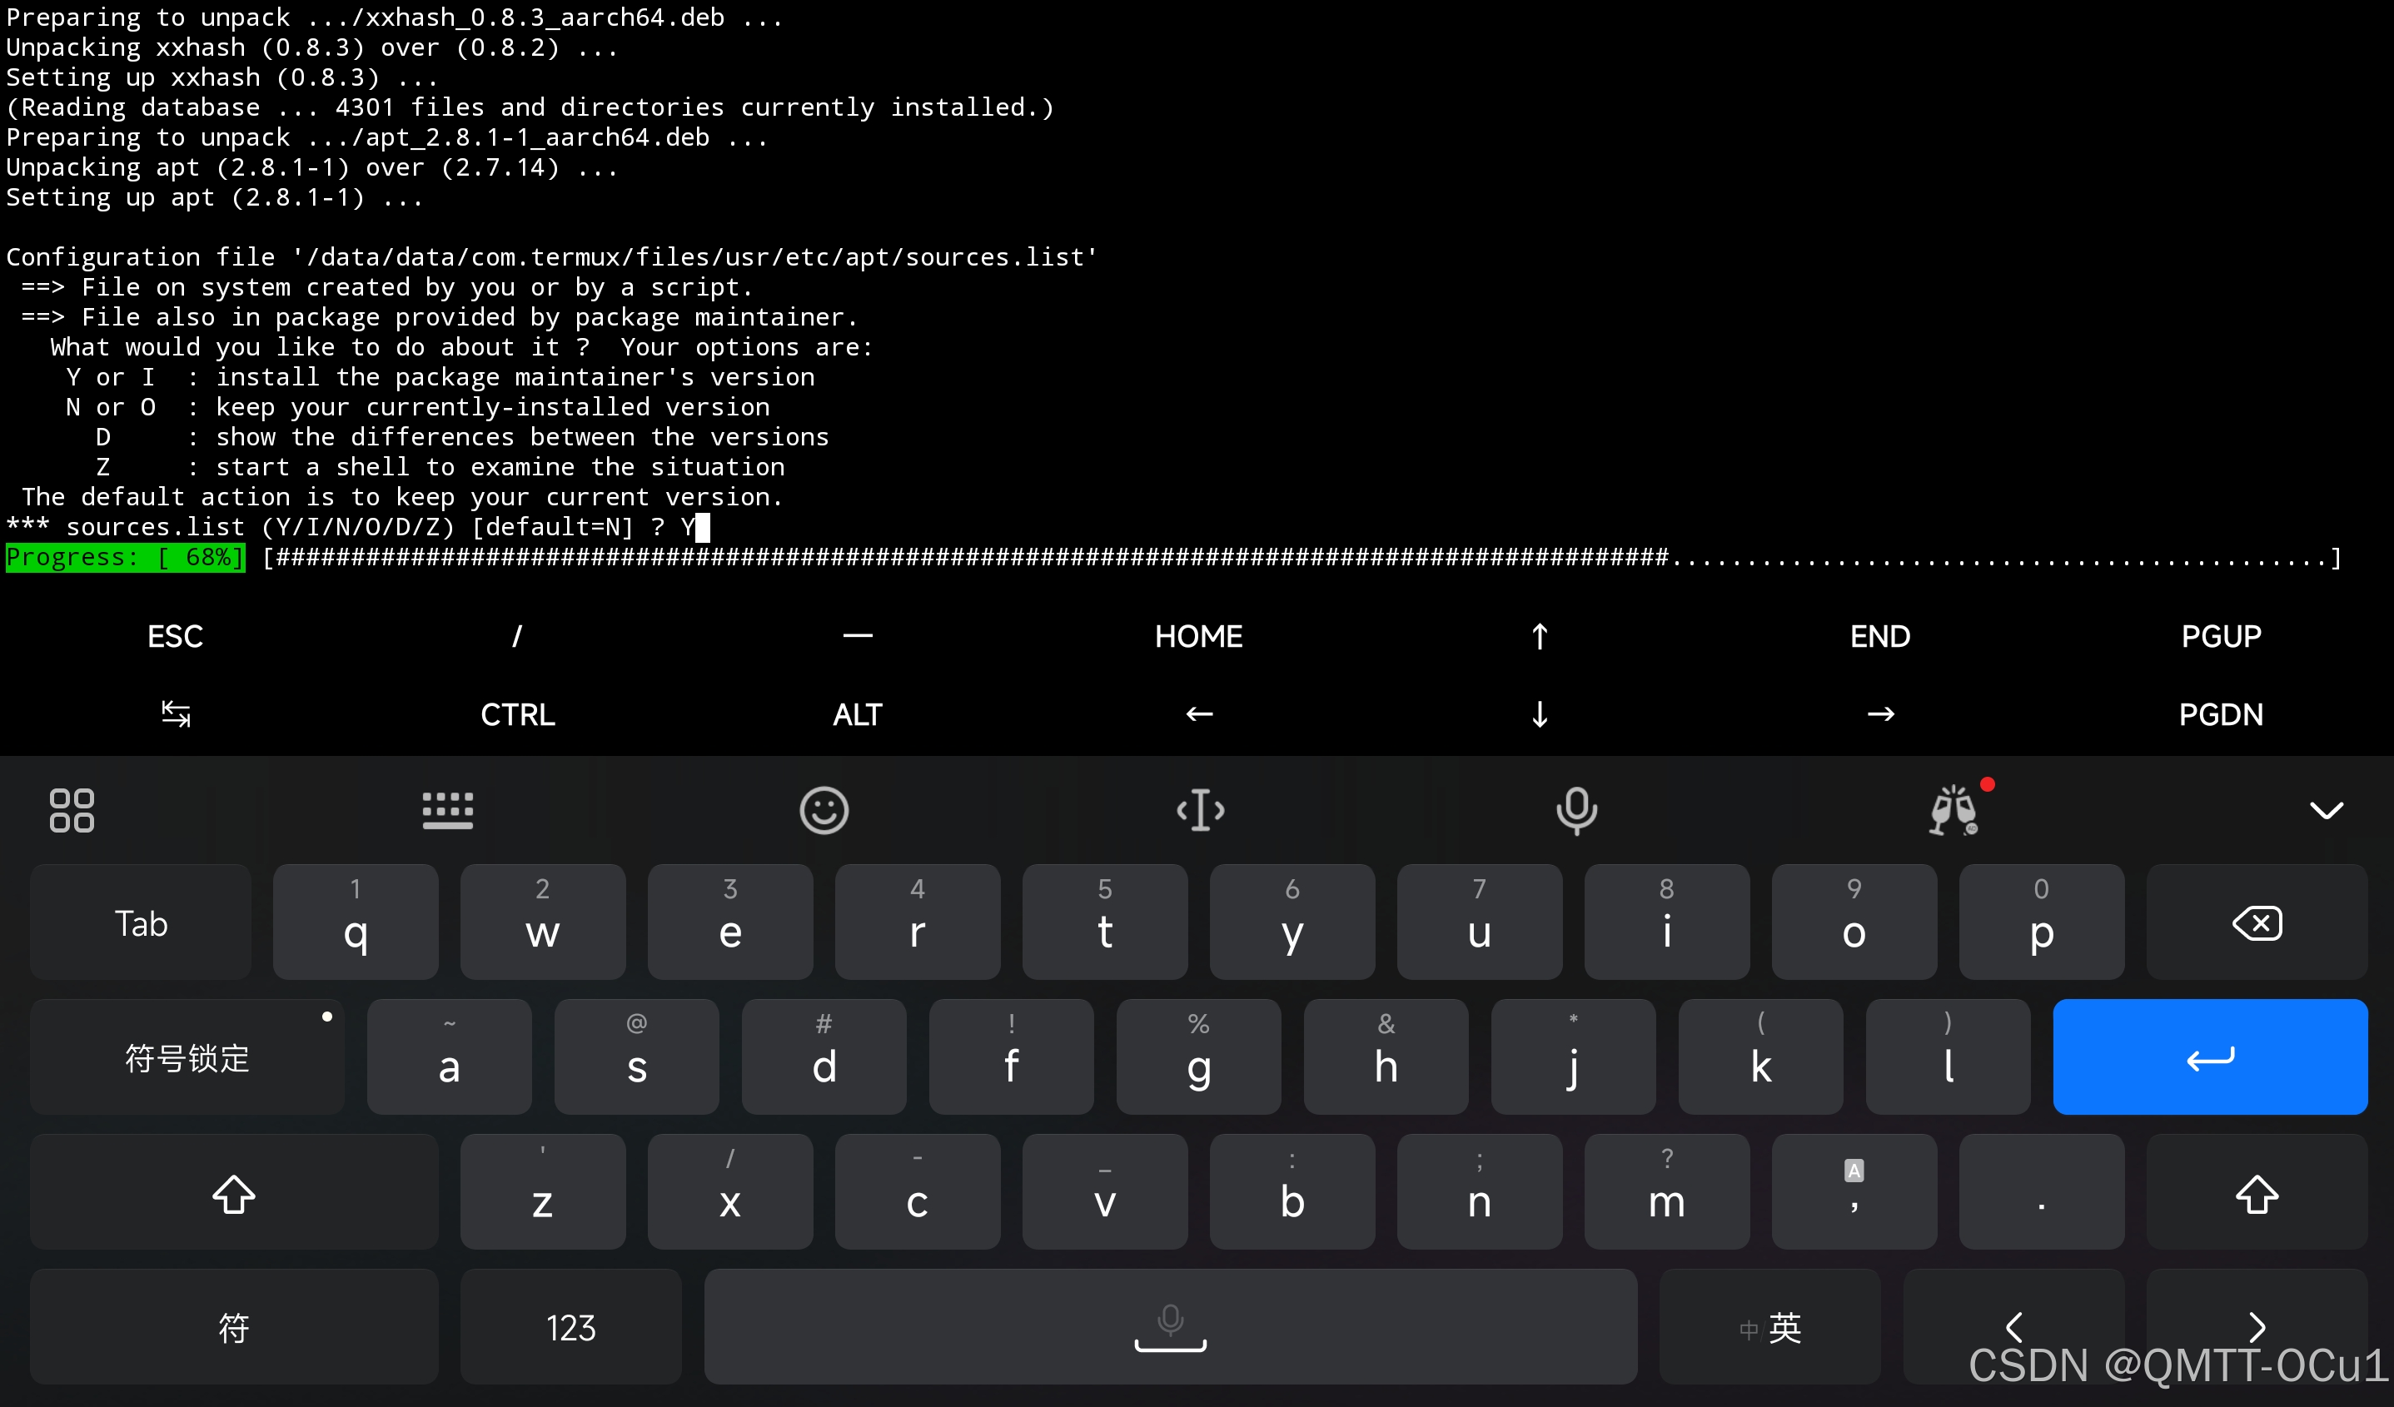This screenshot has width=2394, height=1407.
Task: Toggle the 符号锁定 symbol lock key
Action: (x=187, y=1057)
